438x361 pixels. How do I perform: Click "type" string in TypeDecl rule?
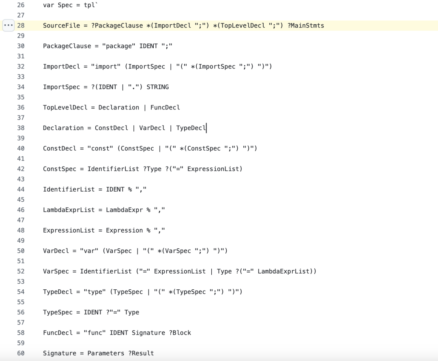[x=94, y=292]
